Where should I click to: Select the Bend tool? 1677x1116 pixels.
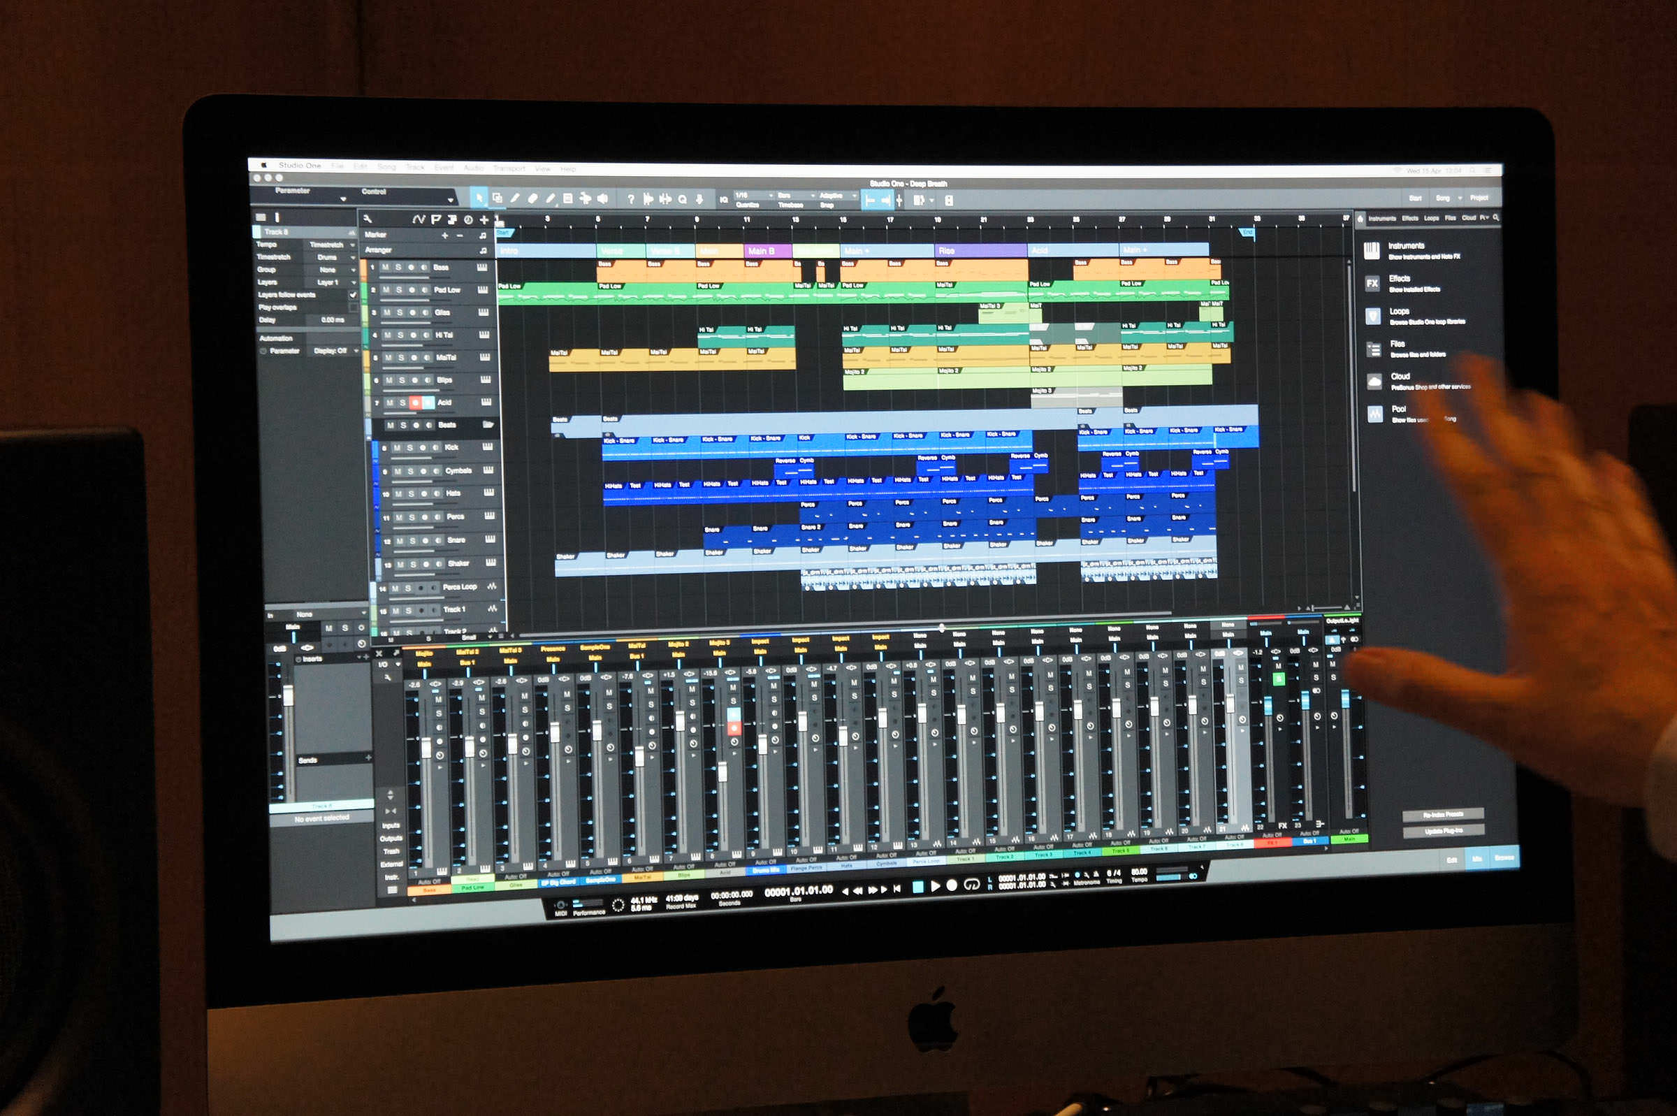click(x=586, y=198)
